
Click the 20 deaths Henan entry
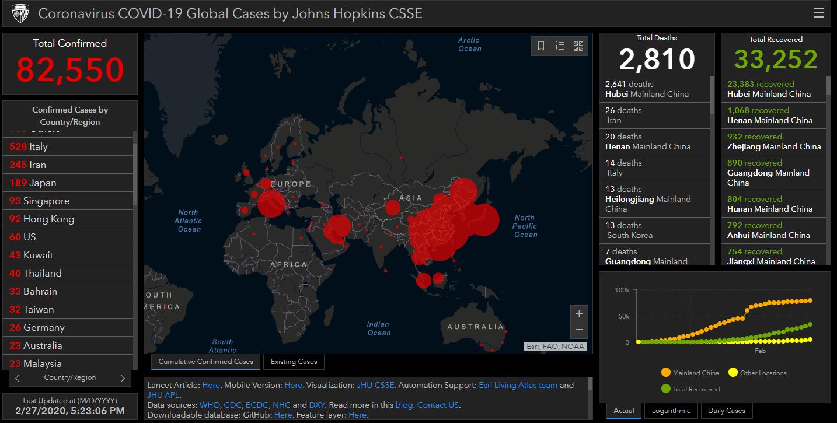pos(654,142)
